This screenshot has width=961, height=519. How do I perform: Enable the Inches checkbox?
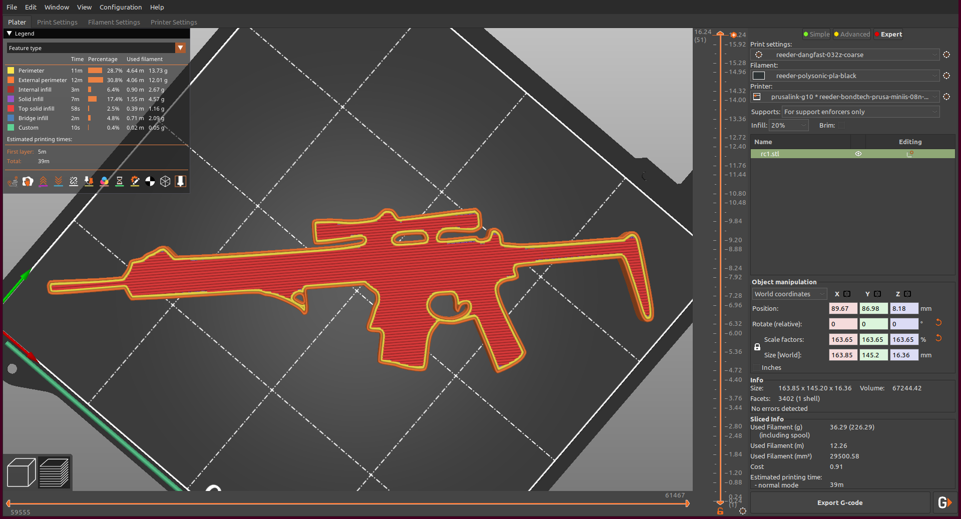click(756, 368)
